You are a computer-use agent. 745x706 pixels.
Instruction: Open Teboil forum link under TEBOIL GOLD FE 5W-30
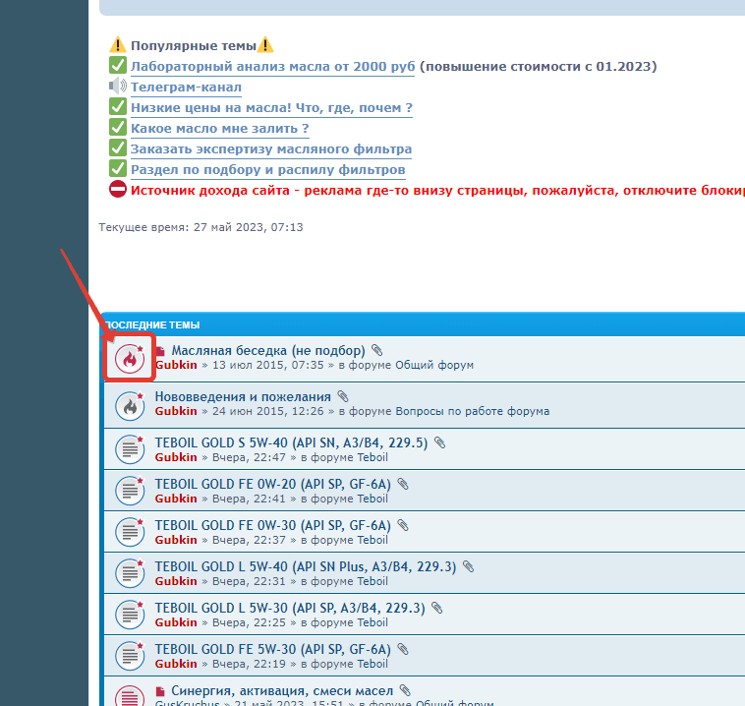coord(372,664)
